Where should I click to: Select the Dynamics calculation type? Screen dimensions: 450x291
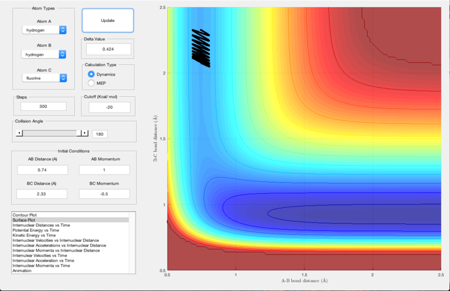pos(91,74)
